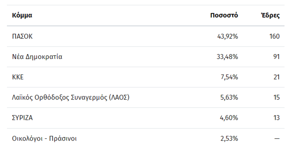Click the 33,48% percentage value

pyautogui.click(x=227, y=57)
